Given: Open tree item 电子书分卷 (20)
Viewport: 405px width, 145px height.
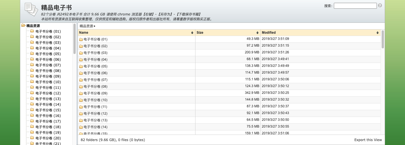Looking at the screenshot, I should pyautogui.click(x=48, y=138).
